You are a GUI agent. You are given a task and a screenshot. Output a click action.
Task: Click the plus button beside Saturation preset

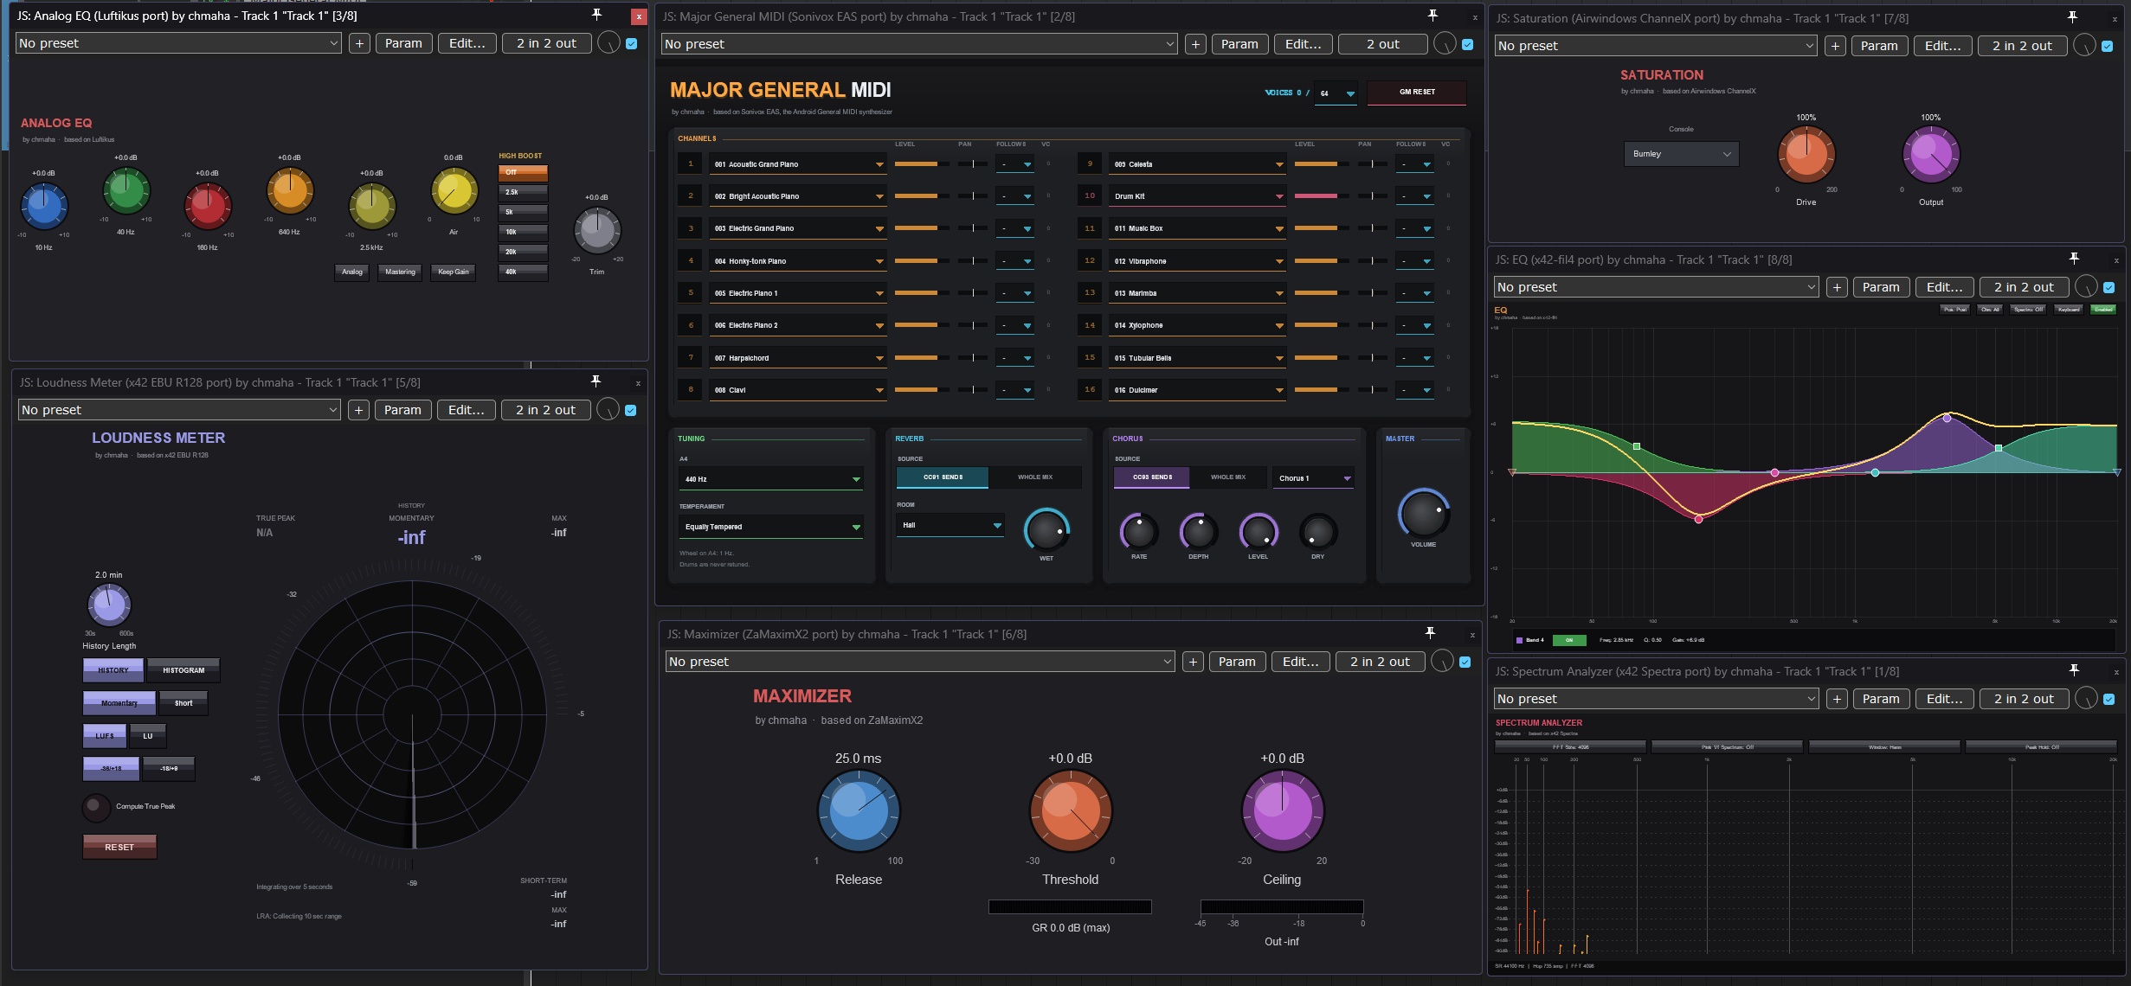[x=1835, y=46]
